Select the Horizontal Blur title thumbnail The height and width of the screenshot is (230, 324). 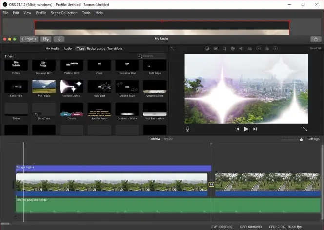pos(127,65)
